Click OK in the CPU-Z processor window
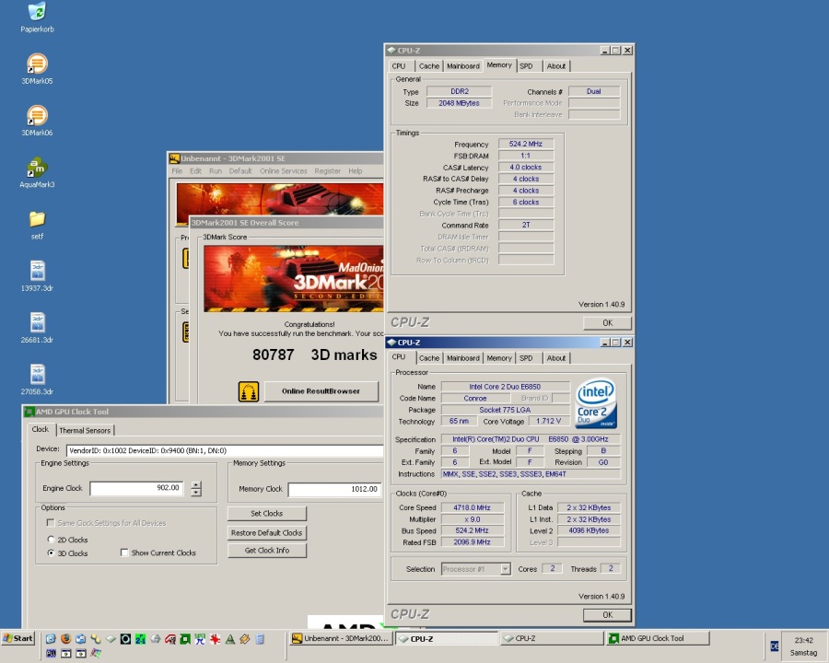This screenshot has width=829, height=663. [608, 615]
